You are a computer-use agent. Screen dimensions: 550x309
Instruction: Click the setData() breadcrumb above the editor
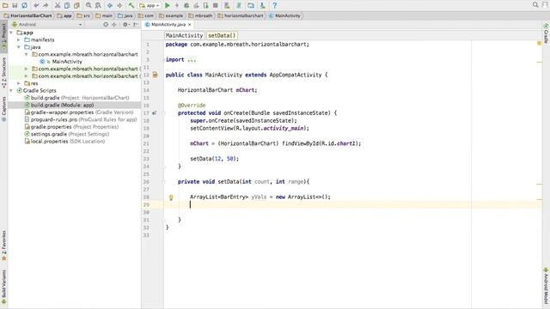(222, 35)
